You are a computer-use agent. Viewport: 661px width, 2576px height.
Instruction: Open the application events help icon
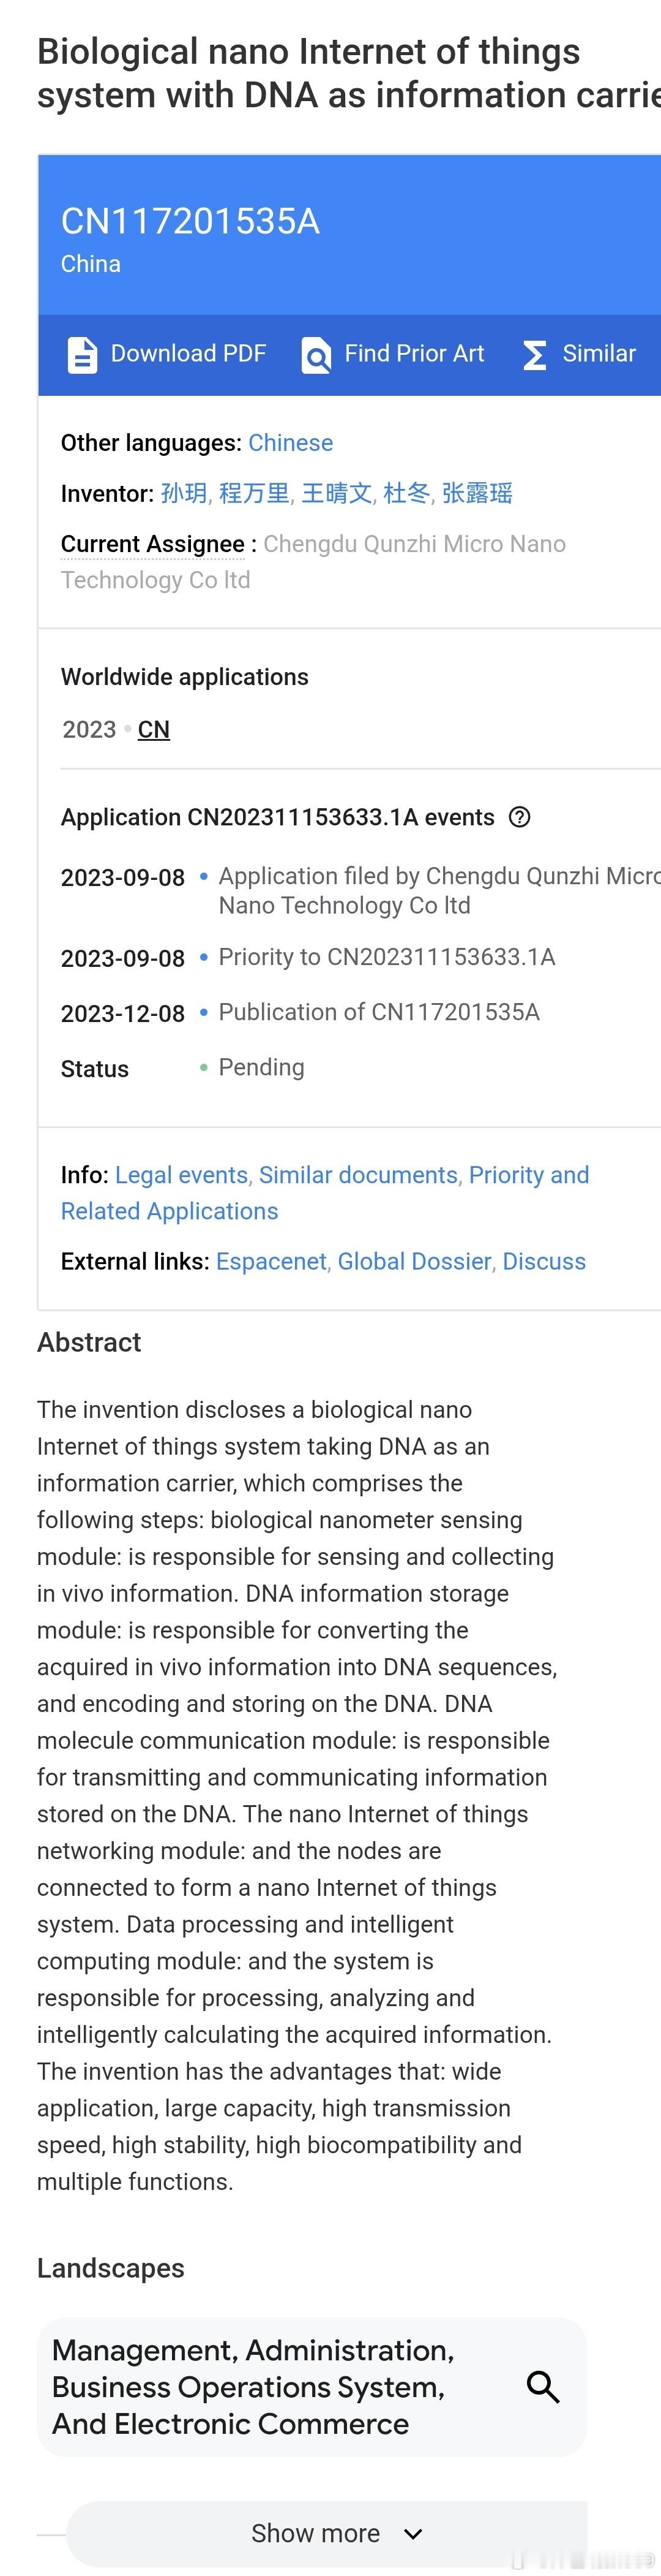[519, 817]
